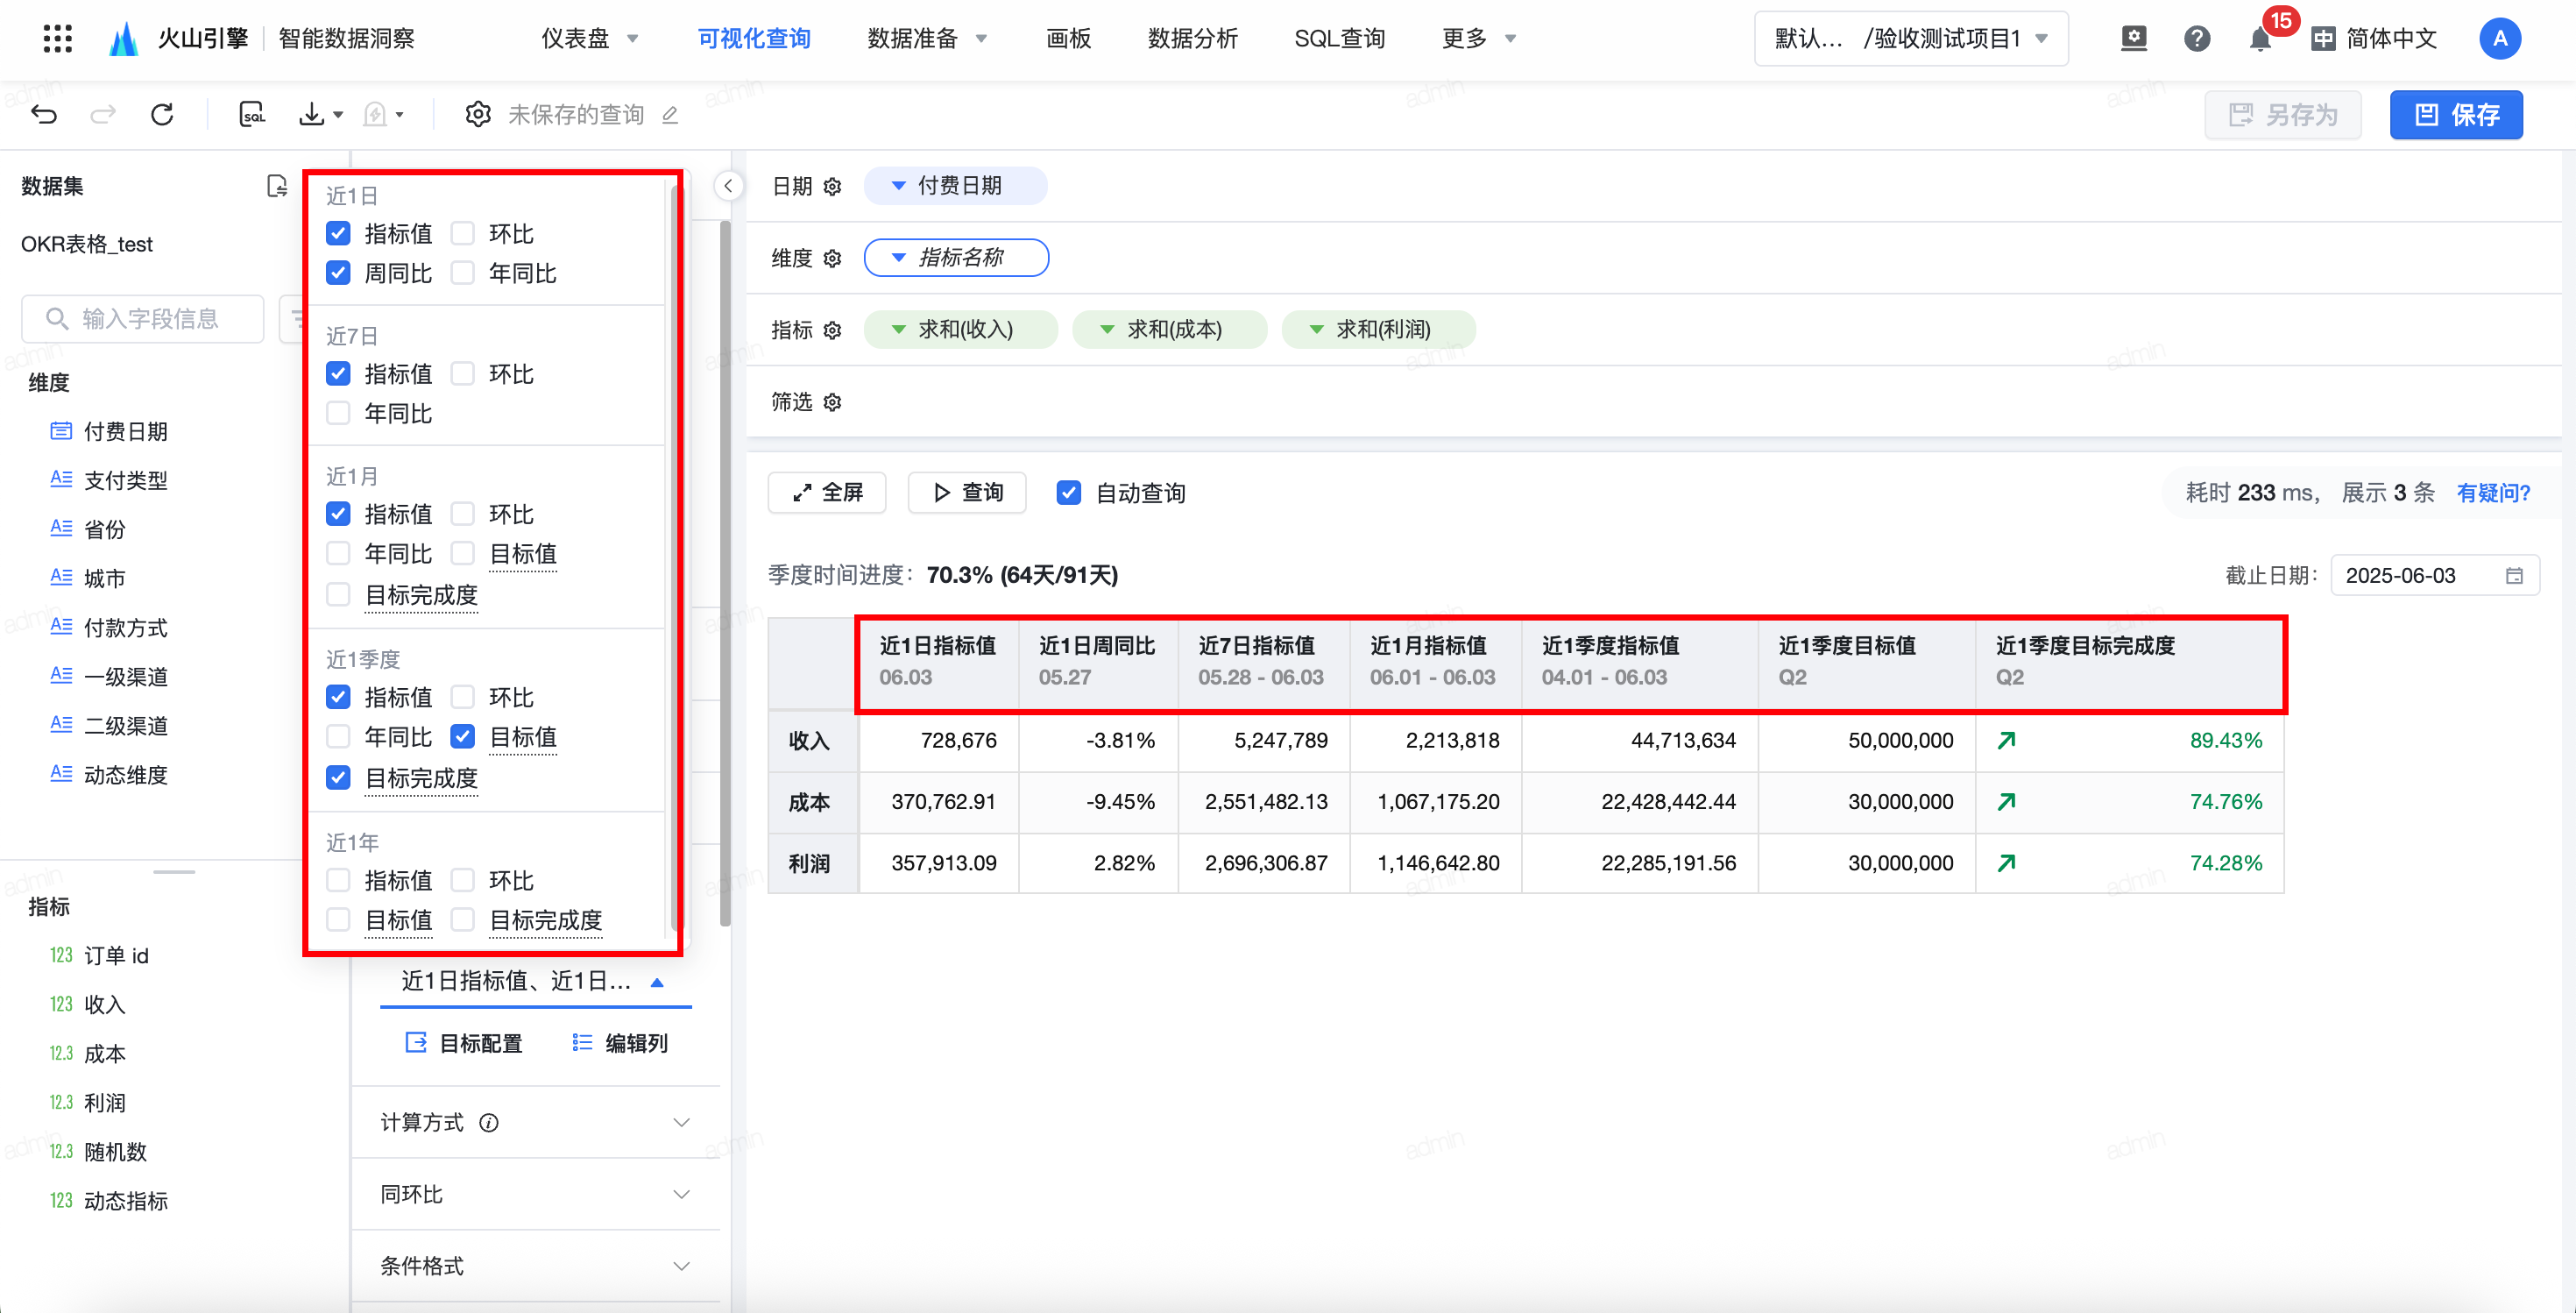The height and width of the screenshot is (1313, 2576).
Task: Switch language via 简体中文
Action: click(2374, 39)
